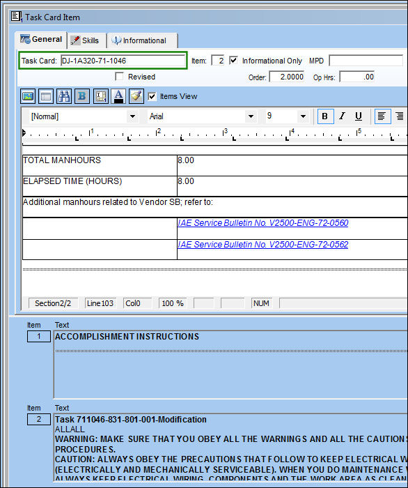
Task: Open the [Normal] style dropdown
Action: coord(133,116)
